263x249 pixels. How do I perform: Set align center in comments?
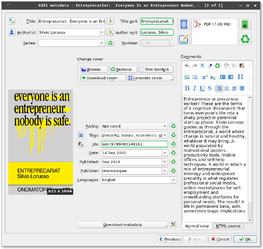point(226,88)
